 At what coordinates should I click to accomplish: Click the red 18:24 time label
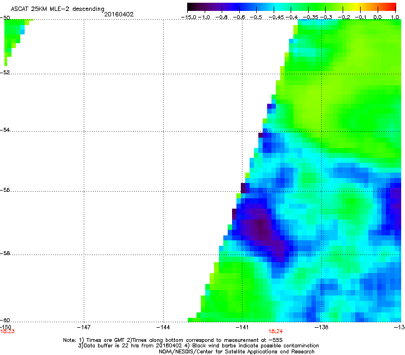[x=276, y=332]
